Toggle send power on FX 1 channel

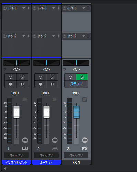tap(64, 36)
